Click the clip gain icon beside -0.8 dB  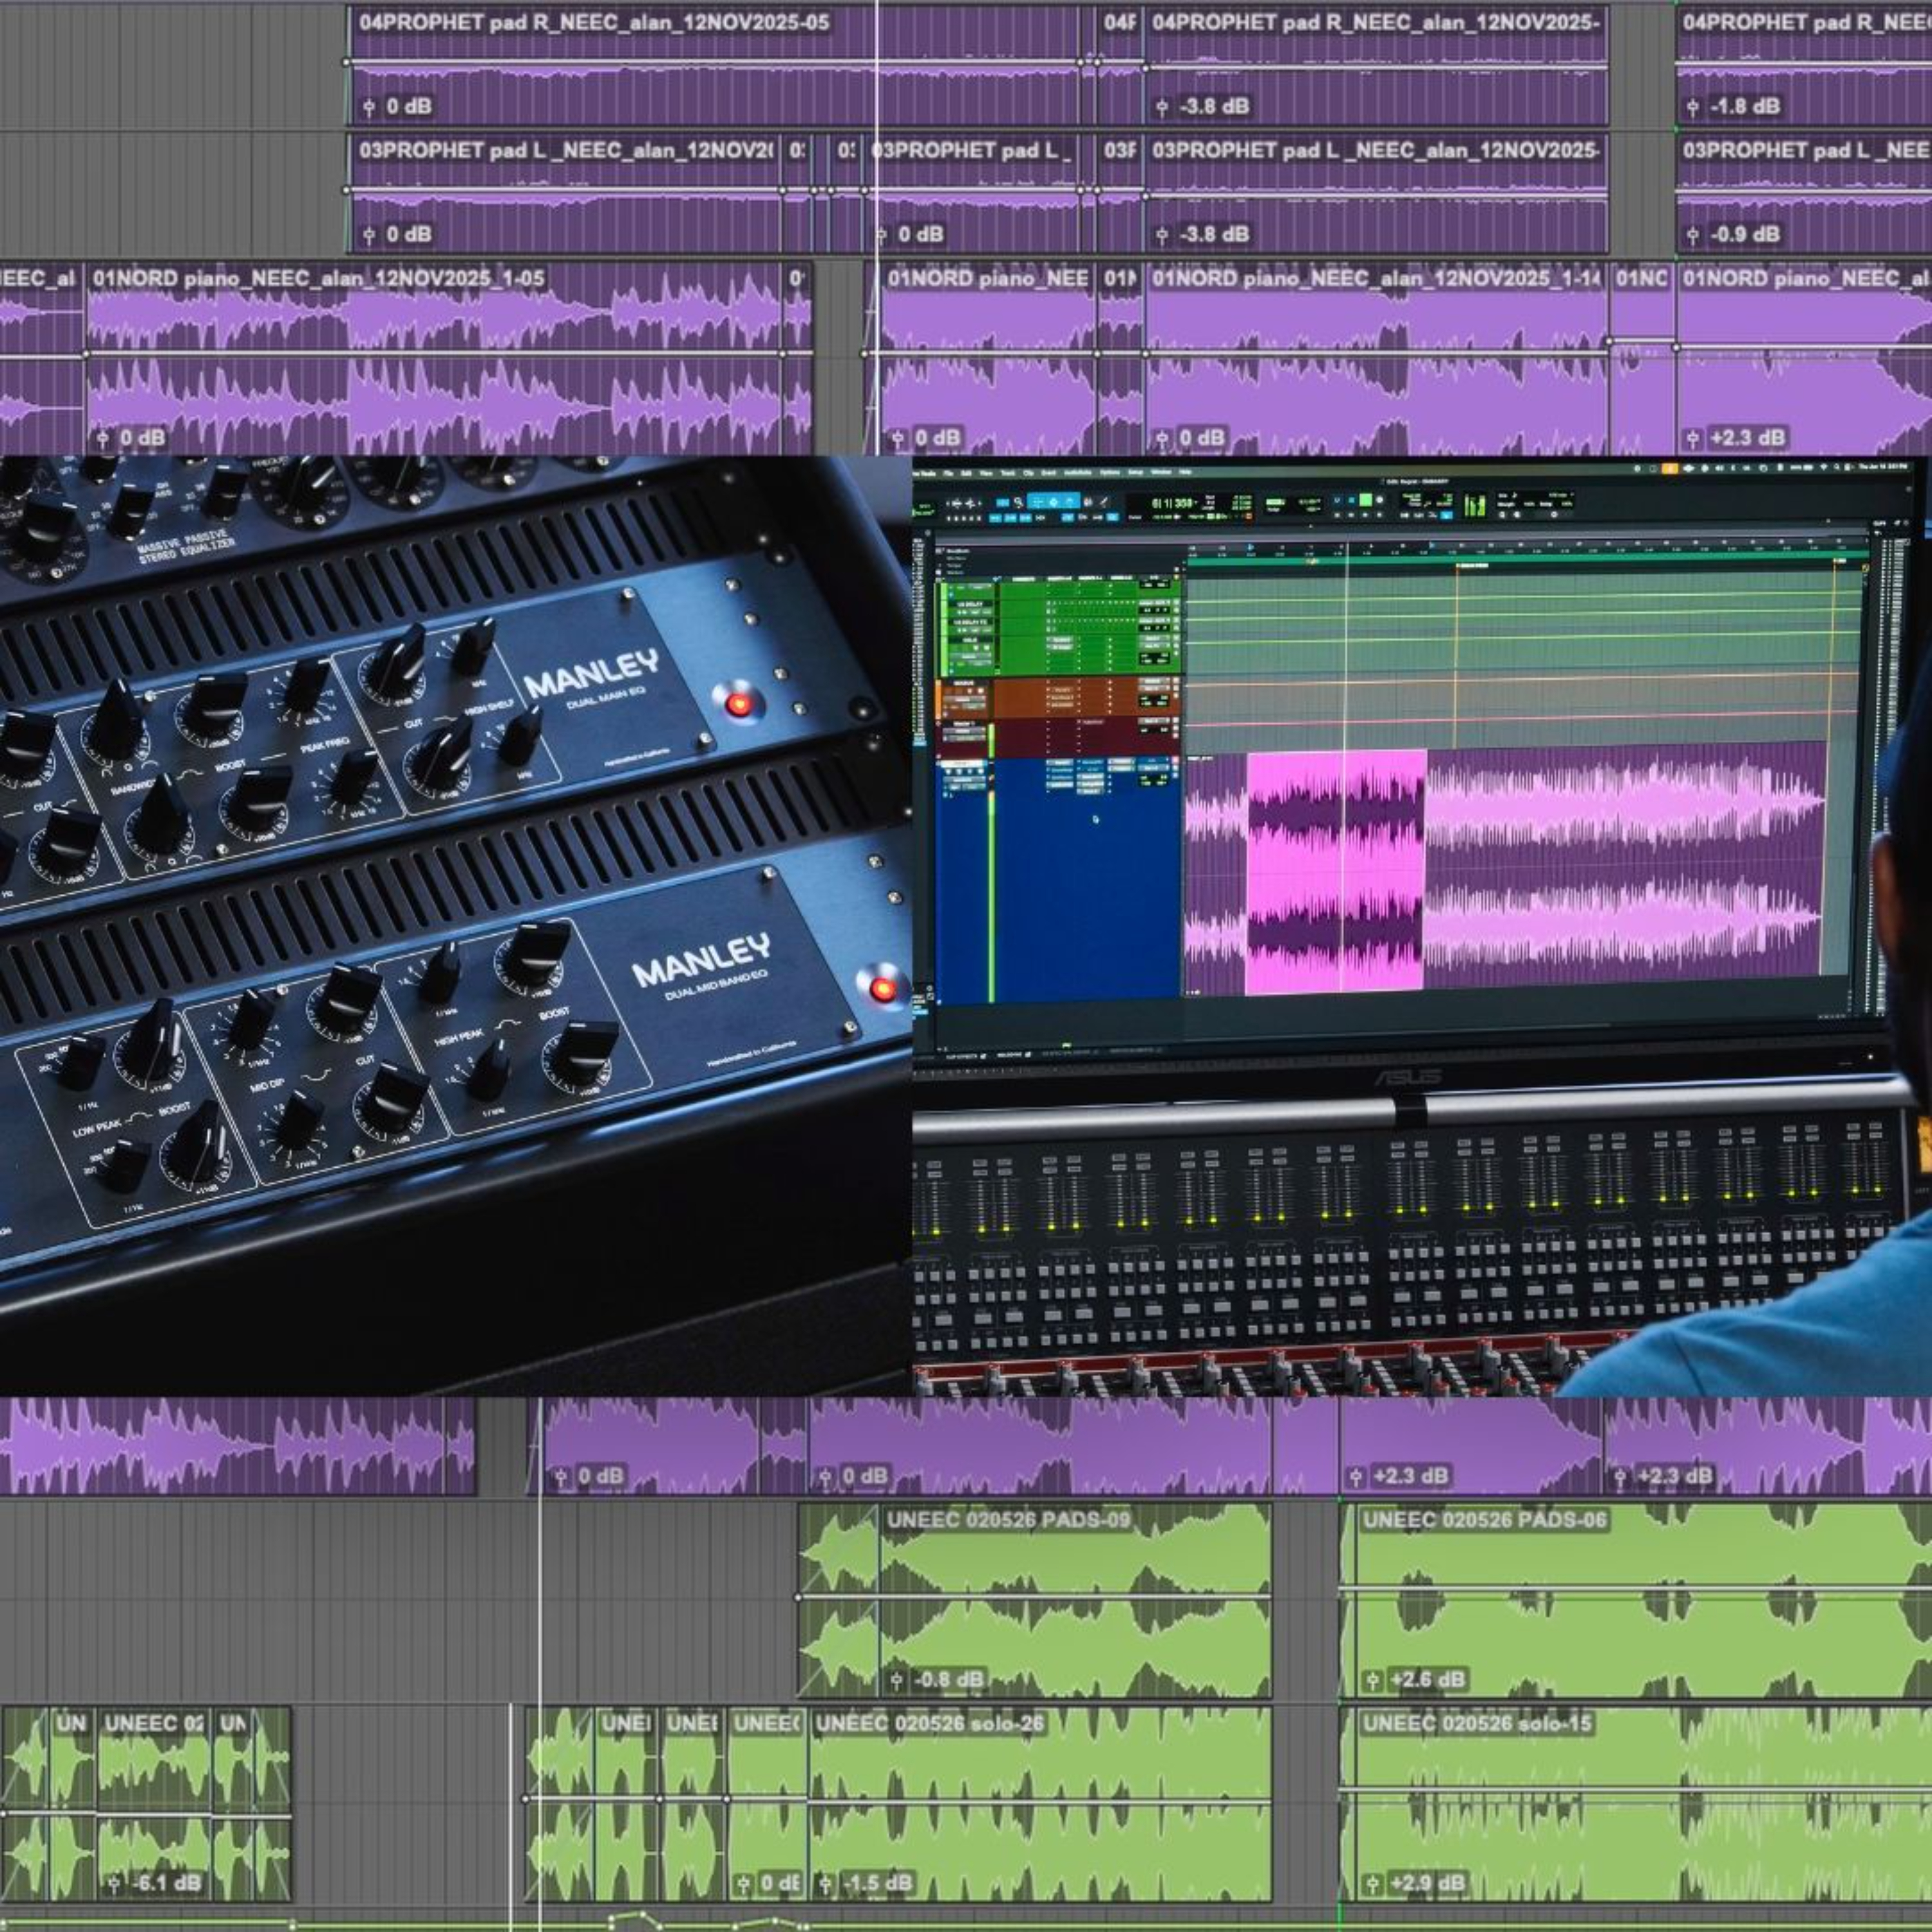click(x=897, y=1679)
